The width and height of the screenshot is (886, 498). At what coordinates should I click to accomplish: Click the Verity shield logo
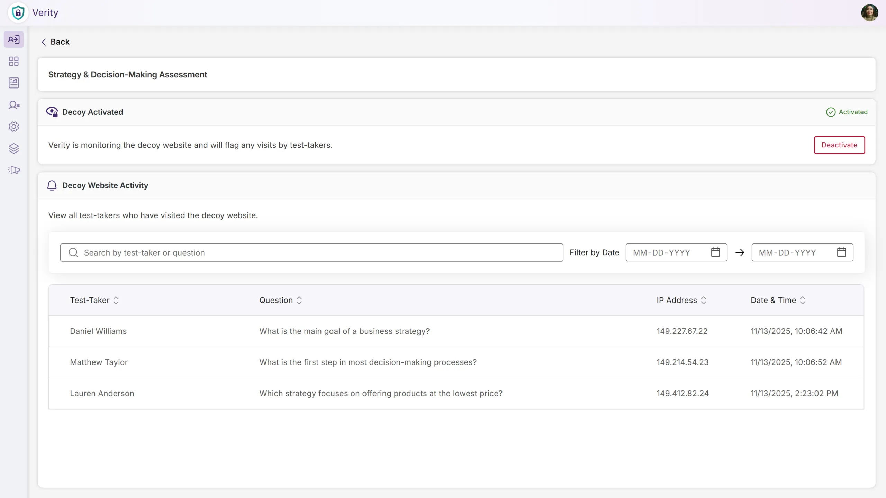pos(18,13)
